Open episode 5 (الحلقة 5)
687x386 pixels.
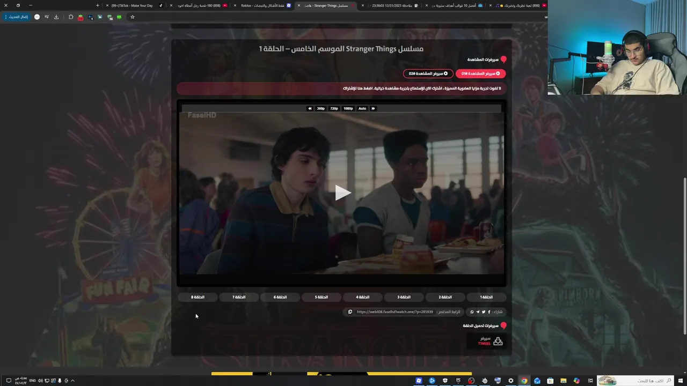(x=321, y=297)
